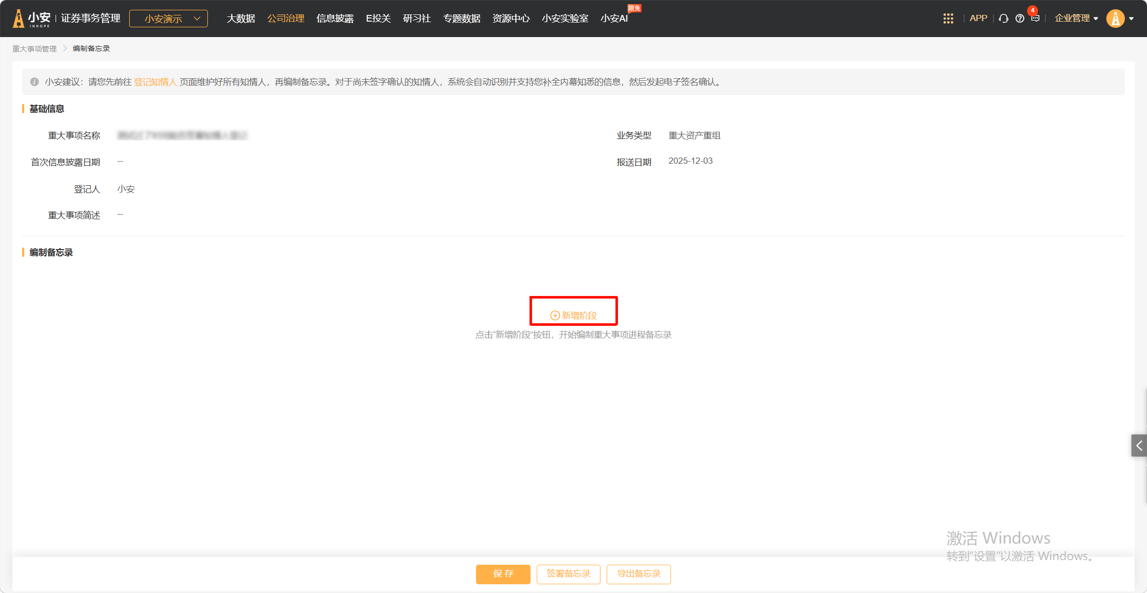The width and height of the screenshot is (1147, 593).
Task: Click the 小安 logo at top left
Action: [32, 19]
